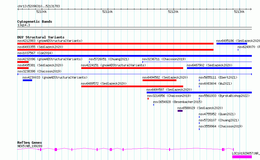Click the red bar under nsv6494582
This screenshot has width=260, height=160.
coord(159,80)
